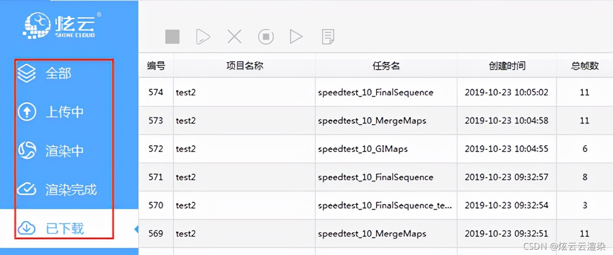Viewport: 613px width, 255px height.
Task: Click creation time 2019-10-23 09:32:57
Action: click(x=506, y=177)
